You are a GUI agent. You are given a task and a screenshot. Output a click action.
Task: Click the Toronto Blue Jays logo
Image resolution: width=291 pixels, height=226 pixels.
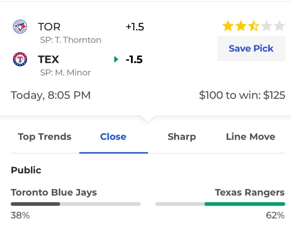pyautogui.click(x=20, y=27)
